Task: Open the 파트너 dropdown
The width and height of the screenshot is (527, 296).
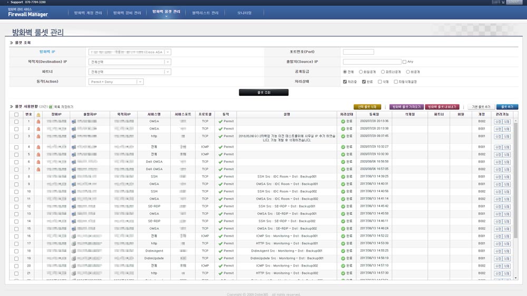Action: (x=130, y=72)
